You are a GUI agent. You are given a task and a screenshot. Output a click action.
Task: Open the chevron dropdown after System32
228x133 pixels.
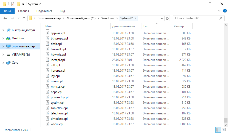(136, 18)
